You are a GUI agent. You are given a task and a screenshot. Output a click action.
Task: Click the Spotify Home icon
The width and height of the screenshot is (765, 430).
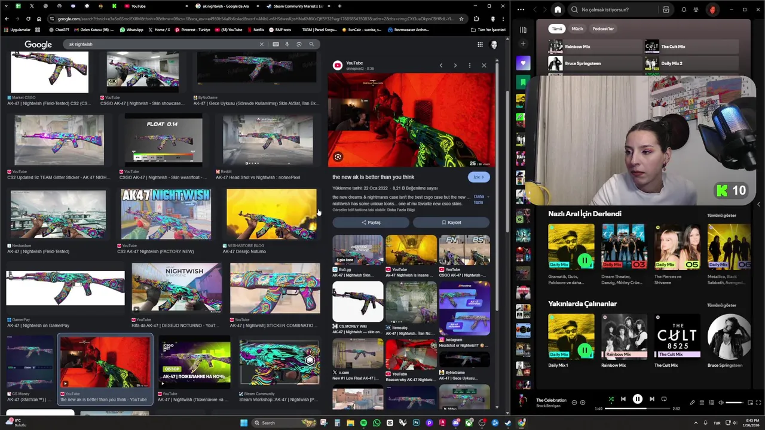pos(558,10)
